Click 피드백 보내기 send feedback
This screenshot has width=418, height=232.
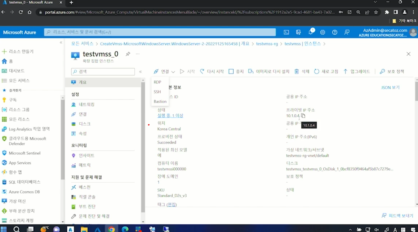coord(397,216)
